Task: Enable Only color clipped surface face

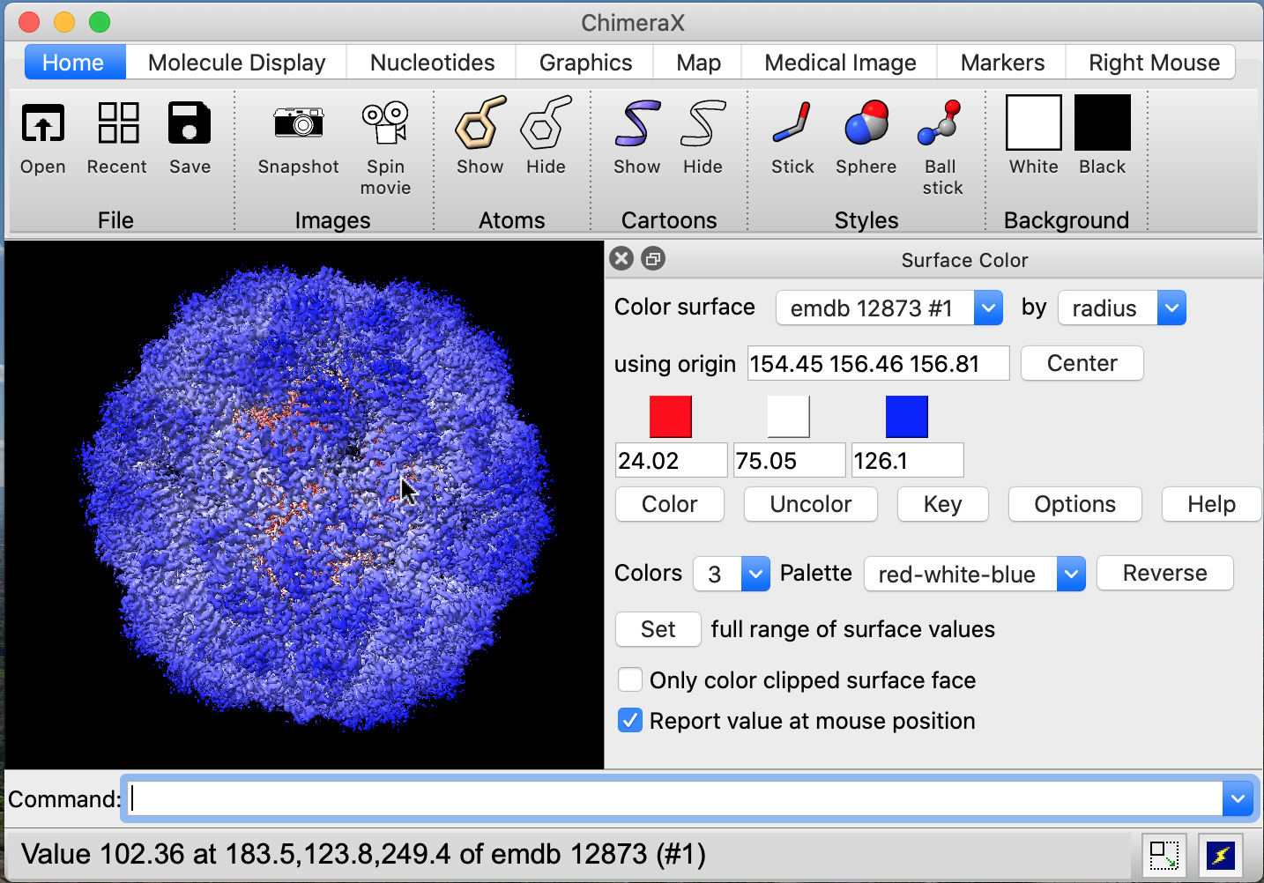Action: coord(630,680)
